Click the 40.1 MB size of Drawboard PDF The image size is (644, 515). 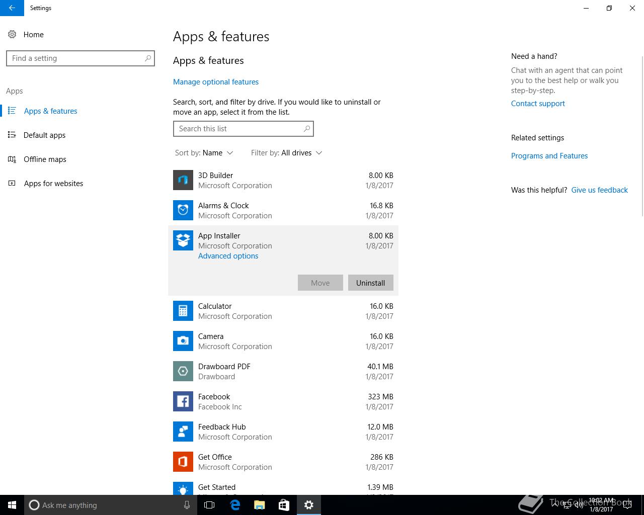pyautogui.click(x=380, y=367)
